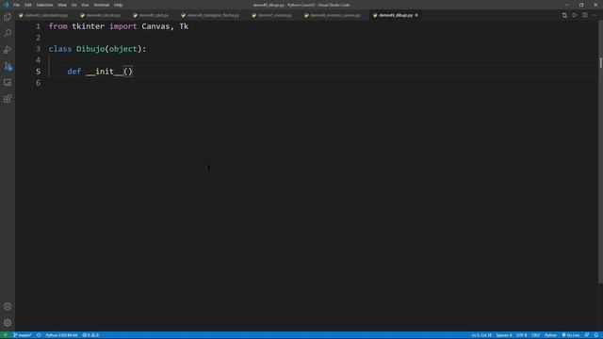
Task: Open the Accounts menu icon
Action: tap(8, 306)
